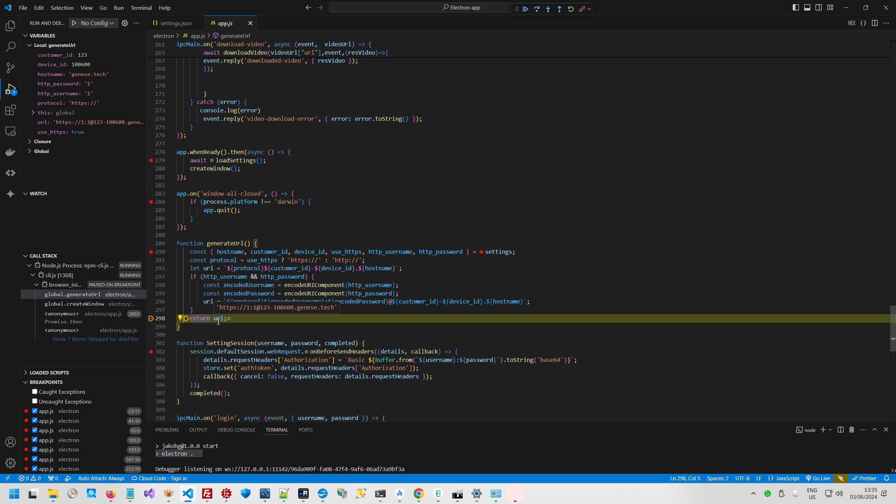Open Google Chrome from the taskbar
896x504 pixels.
419,493
